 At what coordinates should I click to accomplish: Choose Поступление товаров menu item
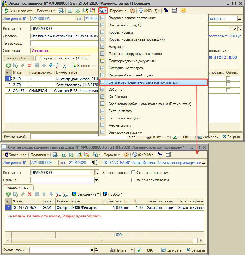(x=126, y=68)
